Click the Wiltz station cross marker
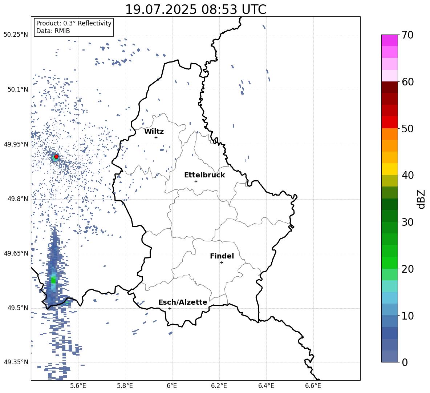Screen dimensions: 430x393 point(156,137)
